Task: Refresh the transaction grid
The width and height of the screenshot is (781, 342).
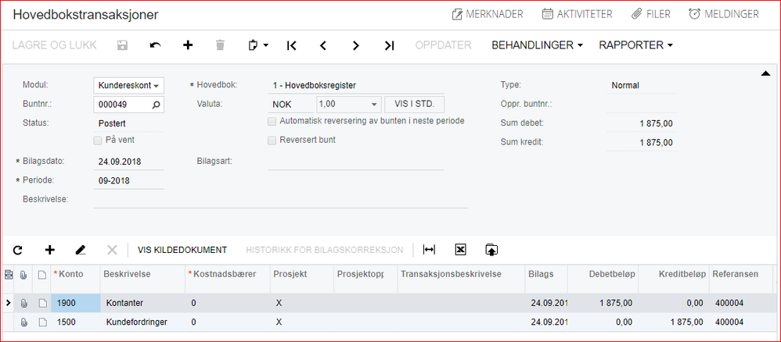Action: [x=18, y=250]
